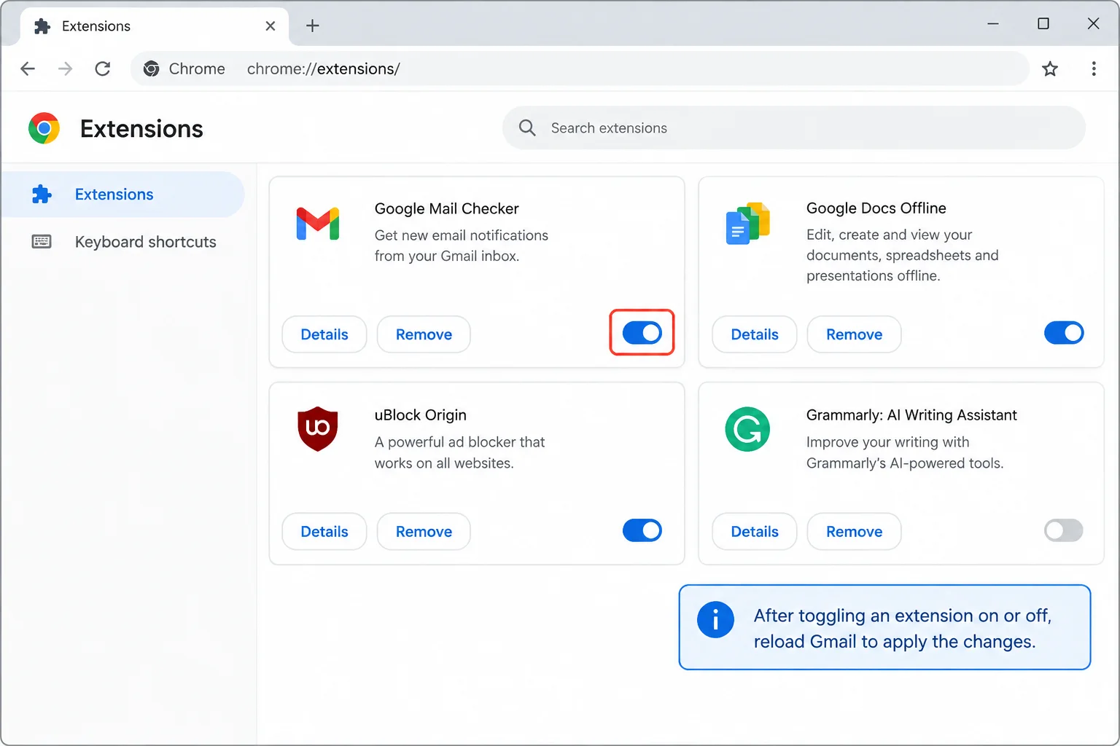The image size is (1120, 746).
Task: Click the 'Google Docs Offline' title text
Action: (x=876, y=208)
